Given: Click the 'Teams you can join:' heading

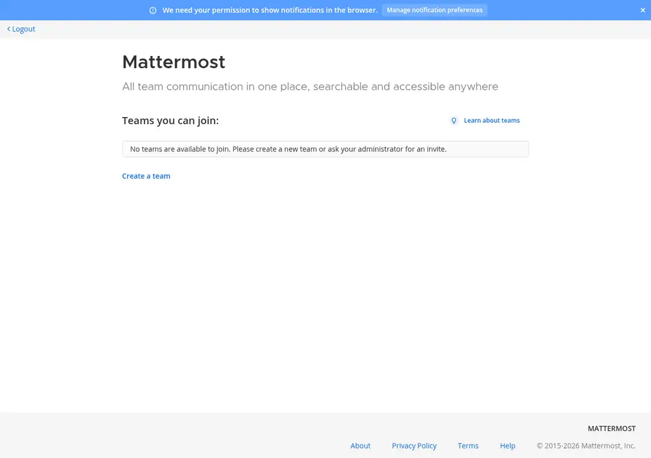Looking at the screenshot, I should [x=170, y=120].
